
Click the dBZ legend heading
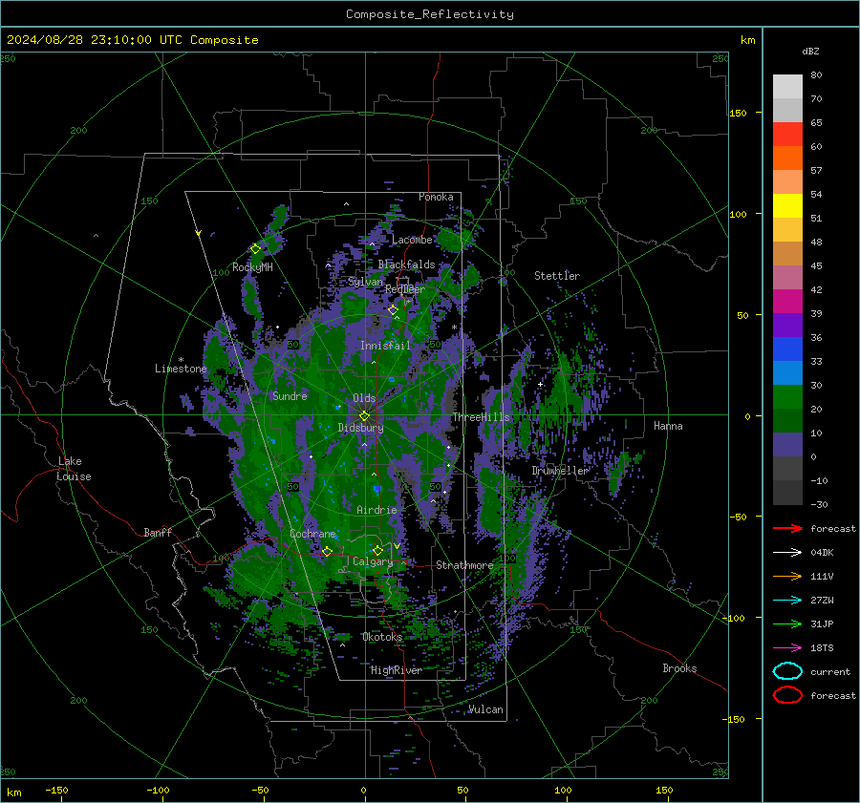(x=810, y=52)
